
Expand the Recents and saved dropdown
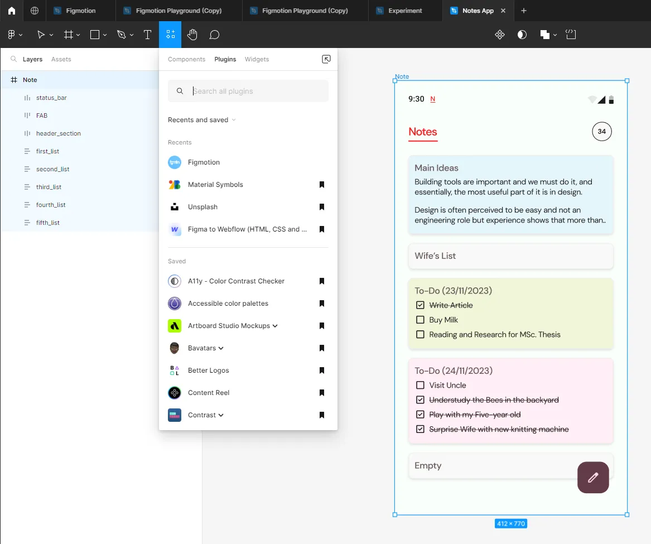[x=202, y=120]
